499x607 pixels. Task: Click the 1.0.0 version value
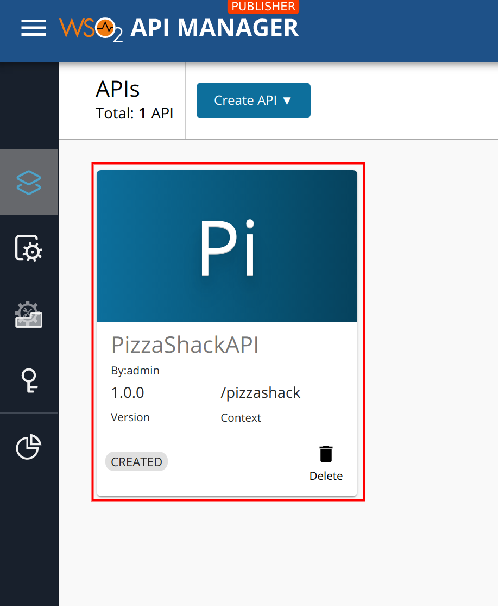127,392
